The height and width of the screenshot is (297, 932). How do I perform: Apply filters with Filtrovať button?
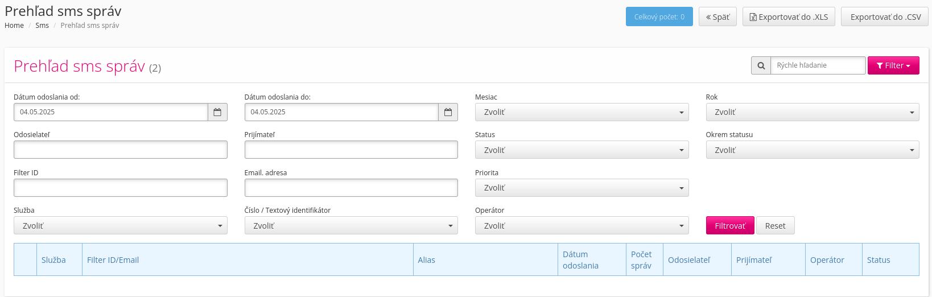click(729, 226)
